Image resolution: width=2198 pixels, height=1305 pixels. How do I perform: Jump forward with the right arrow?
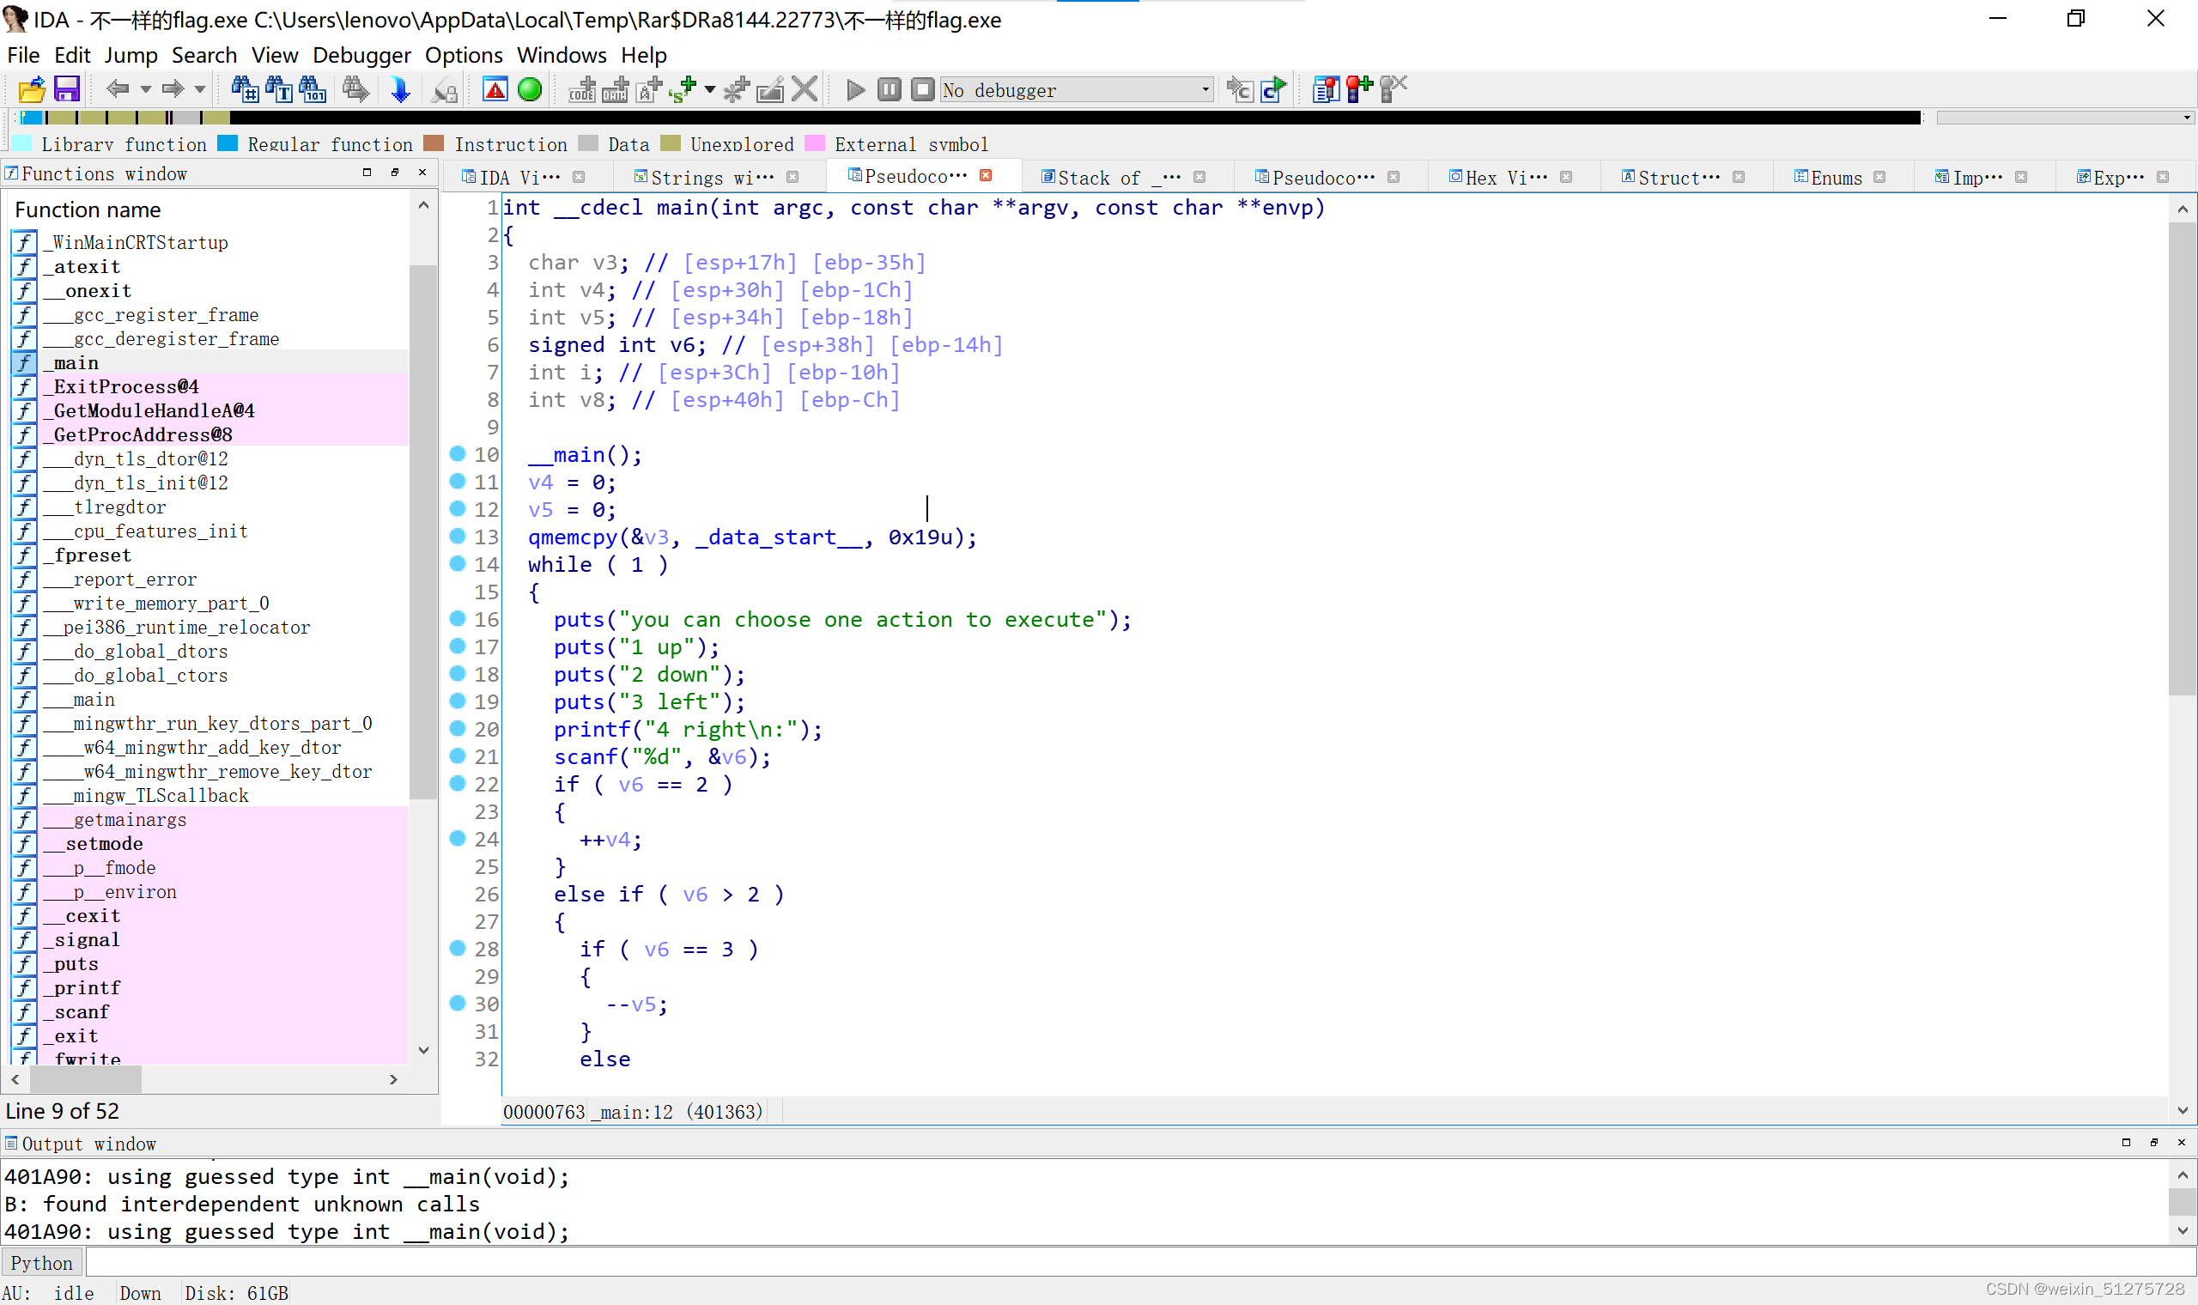coord(173,89)
